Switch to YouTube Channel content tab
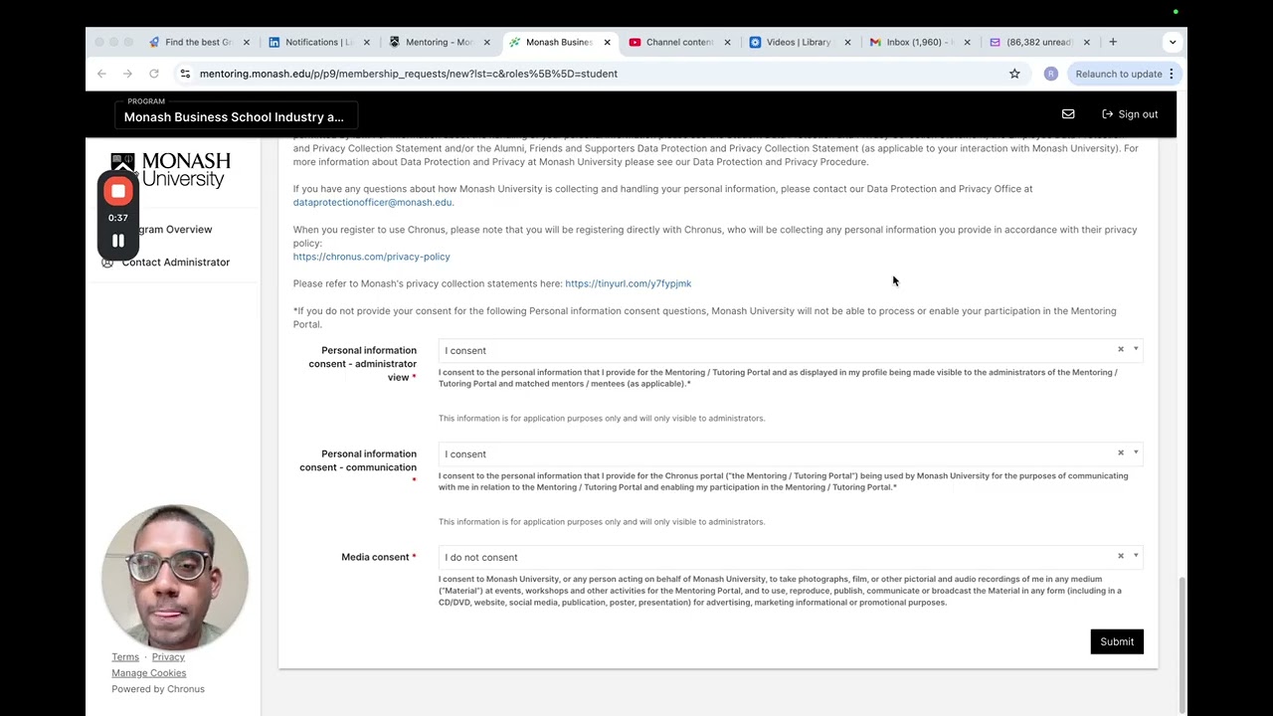The image size is (1273, 716). pos(679,42)
